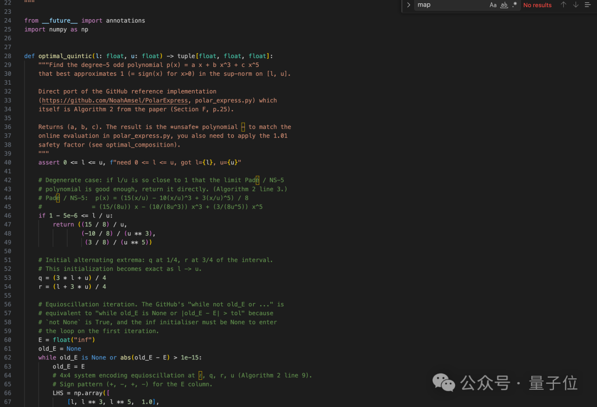Click the E = float("inf") assignment
The width and height of the screenshot is (597, 407).
67,340
